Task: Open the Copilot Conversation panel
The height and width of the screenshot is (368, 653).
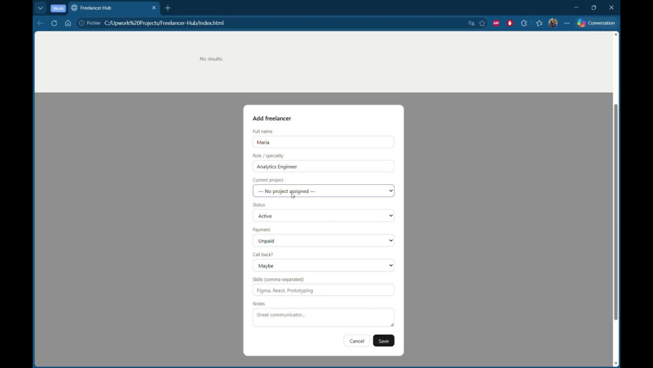Action: [x=596, y=23]
